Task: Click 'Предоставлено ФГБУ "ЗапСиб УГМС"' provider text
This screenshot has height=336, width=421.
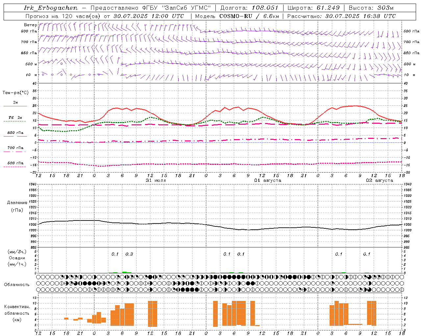Action: (151, 8)
